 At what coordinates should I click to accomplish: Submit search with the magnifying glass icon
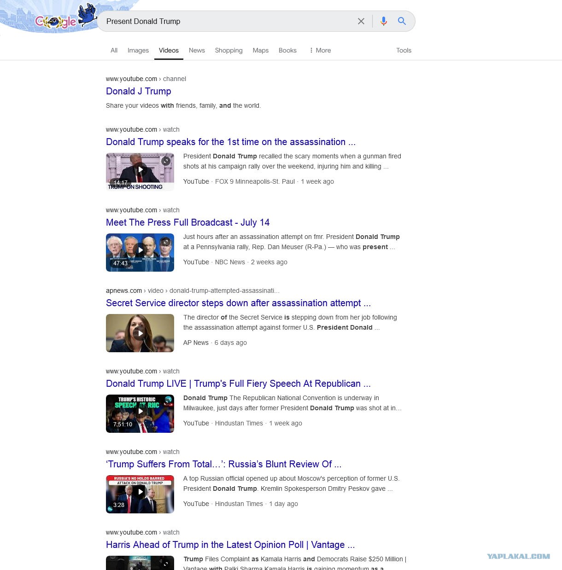[402, 21]
